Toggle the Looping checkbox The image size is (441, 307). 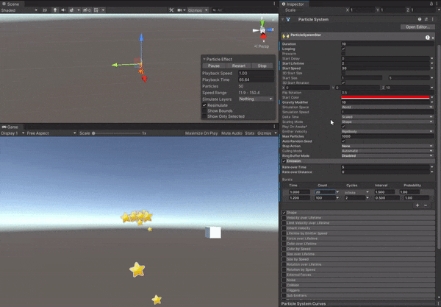coord(343,49)
